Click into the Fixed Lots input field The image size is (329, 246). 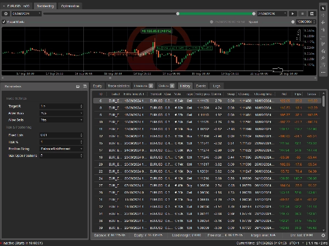(x=60, y=135)
